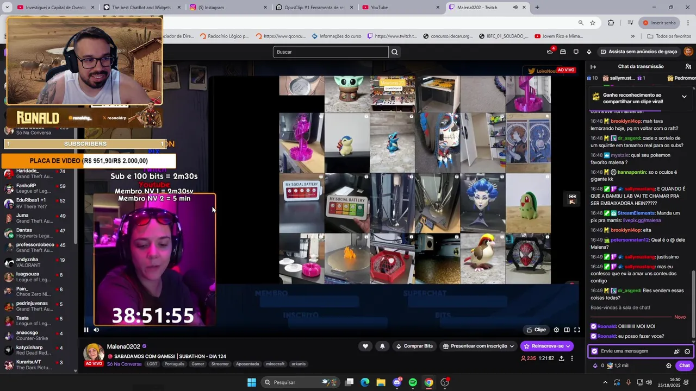Open the stream more-options dots
This screenshot has width=696, height=391.
point(571,358)
